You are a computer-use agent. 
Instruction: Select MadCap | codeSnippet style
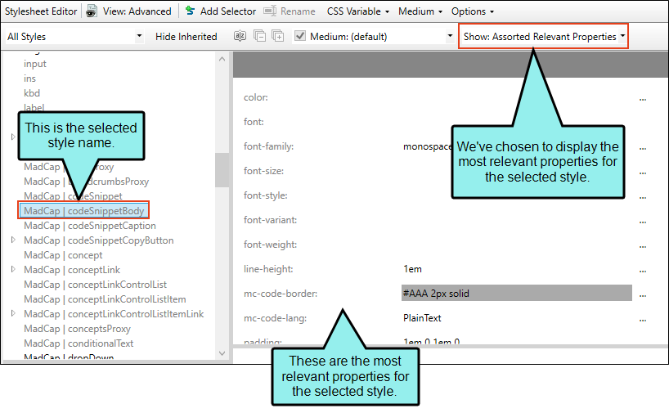pos(73,196)
